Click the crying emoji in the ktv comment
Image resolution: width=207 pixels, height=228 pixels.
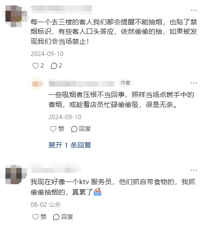pos(97,191)
